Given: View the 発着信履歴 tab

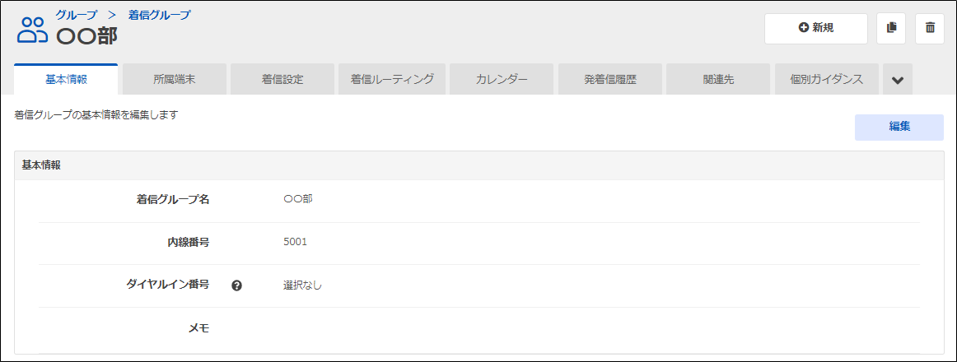Looking at the screenshot, I should (610, 79).
